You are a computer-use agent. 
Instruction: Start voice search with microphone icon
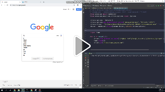click(61, 36)
